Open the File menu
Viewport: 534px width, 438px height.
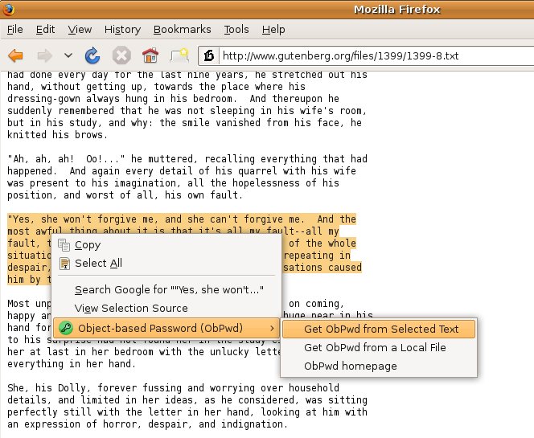click(15, 30)
